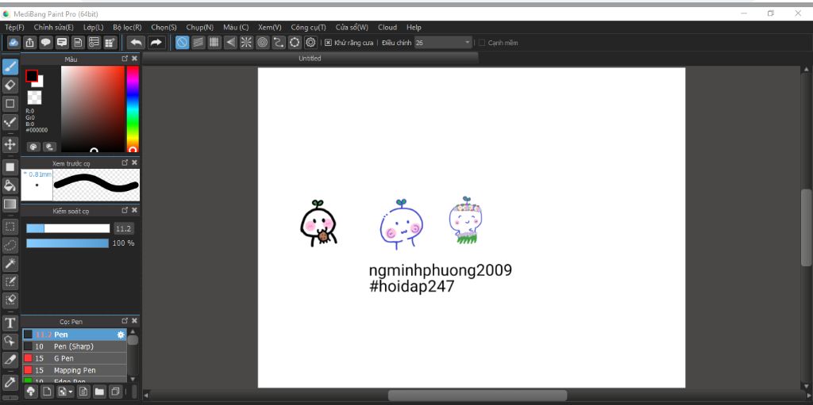This screenshot has width=813, height=405.
Task: Select the Eyedropper tool
Action: 10,383
